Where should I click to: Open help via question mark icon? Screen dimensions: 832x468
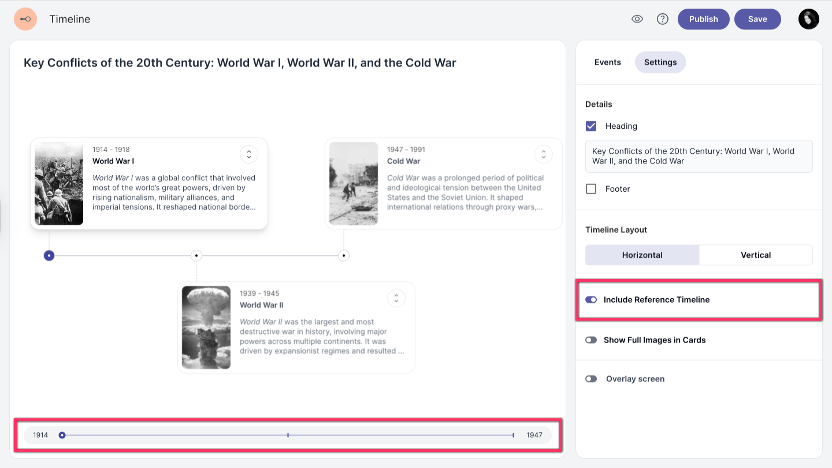pos(663,19)
